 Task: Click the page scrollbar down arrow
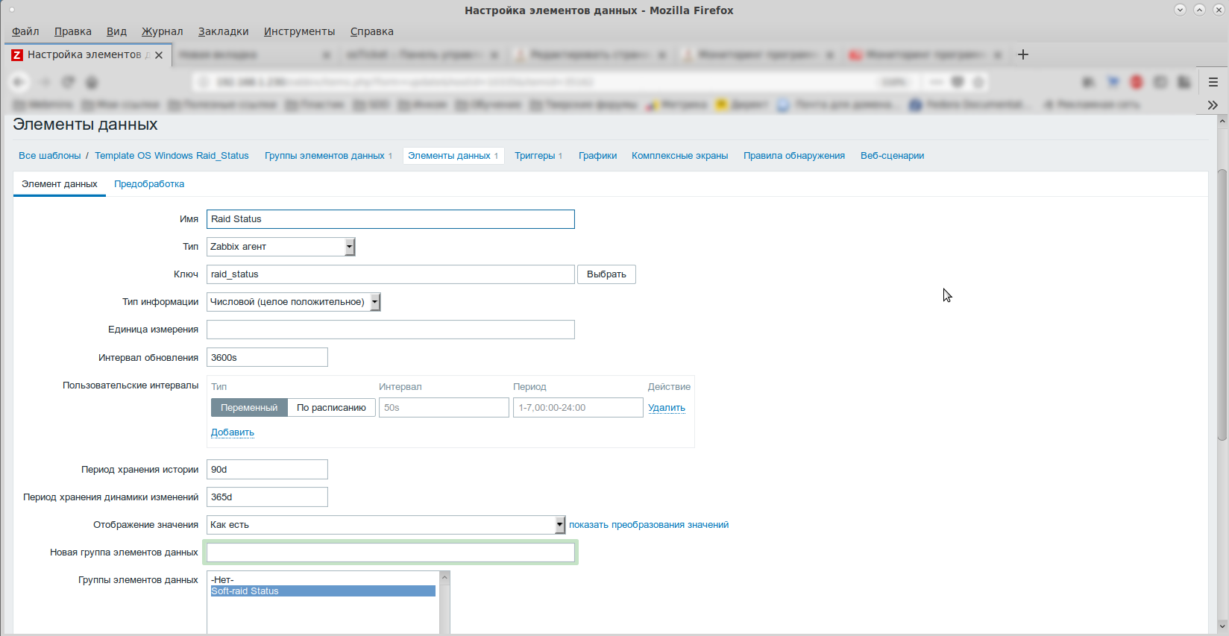click(x=1222, y=626)
